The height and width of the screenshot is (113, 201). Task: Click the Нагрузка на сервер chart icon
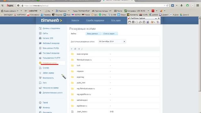tap(40, 88)
